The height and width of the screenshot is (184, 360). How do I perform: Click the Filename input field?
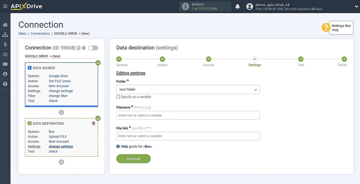(188, 115)
